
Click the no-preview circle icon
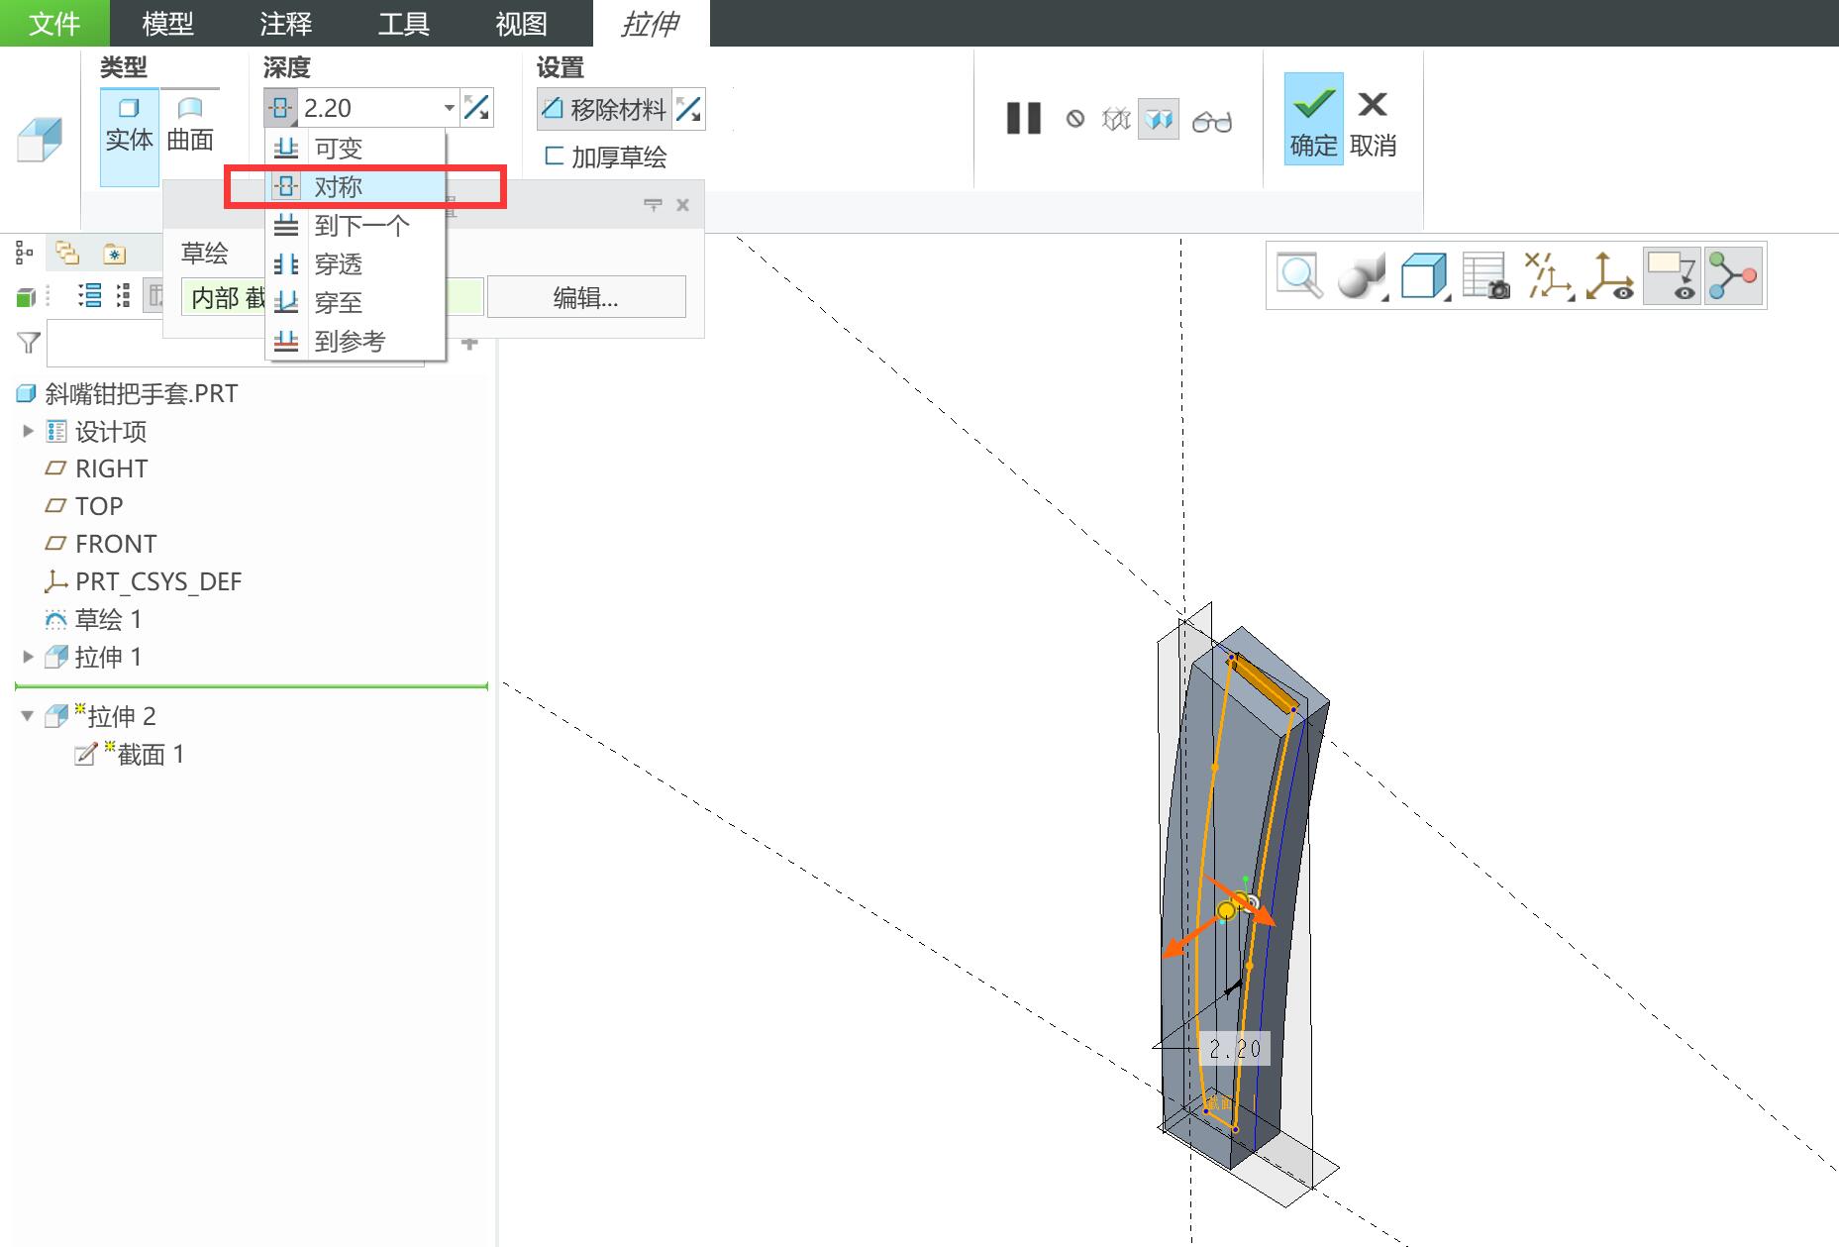pyautogui.click(x=1075, y=119)
